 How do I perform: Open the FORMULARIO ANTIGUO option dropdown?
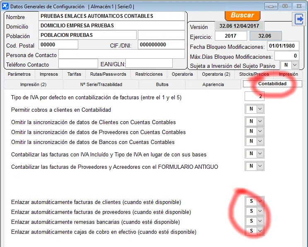click(x=260, y=166)
